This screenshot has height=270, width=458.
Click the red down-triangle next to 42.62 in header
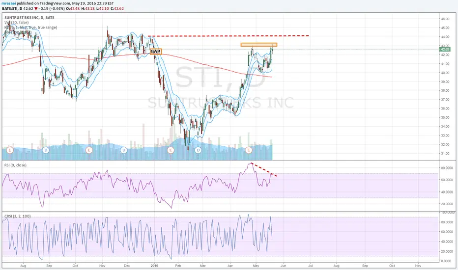[x=36, y=9]
